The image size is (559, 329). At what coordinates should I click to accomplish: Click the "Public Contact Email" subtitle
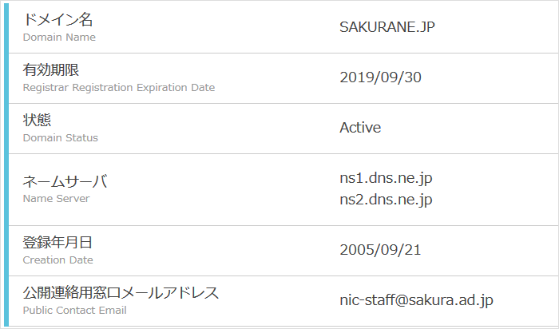coord(75,310)
